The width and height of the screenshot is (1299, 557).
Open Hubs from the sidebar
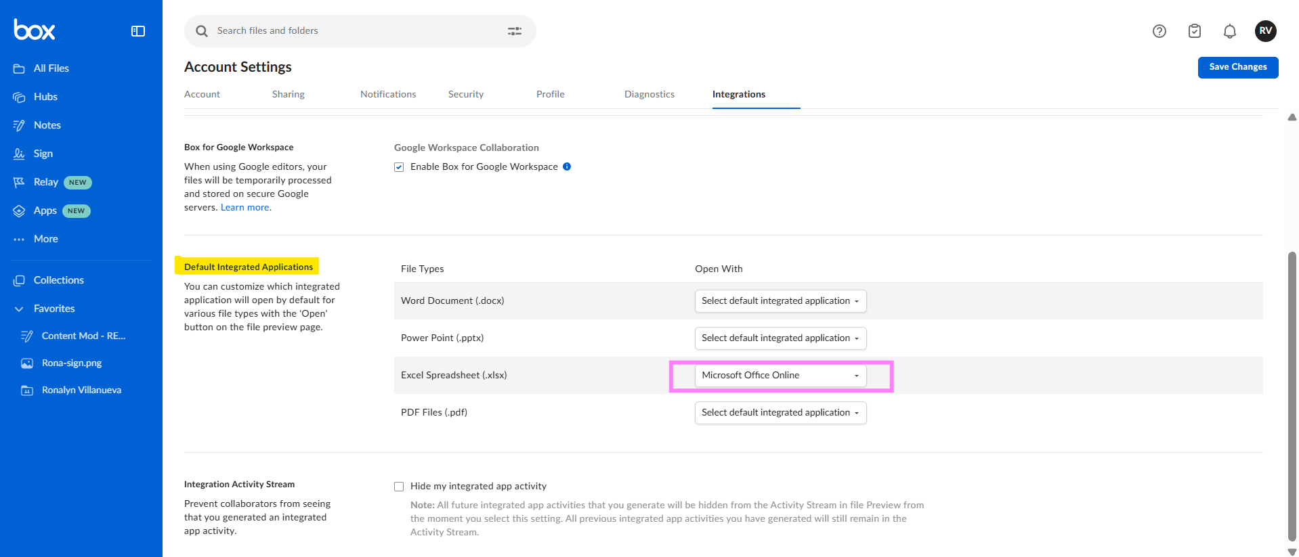(45, 97)
